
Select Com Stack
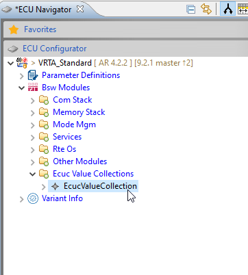73,100
